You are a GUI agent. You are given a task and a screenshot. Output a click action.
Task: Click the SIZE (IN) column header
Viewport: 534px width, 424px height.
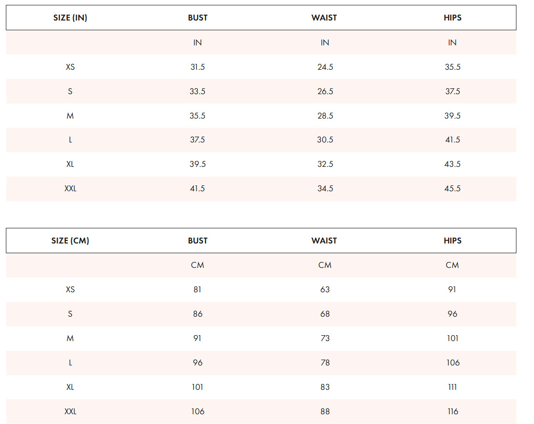click(x=70, y=18)
